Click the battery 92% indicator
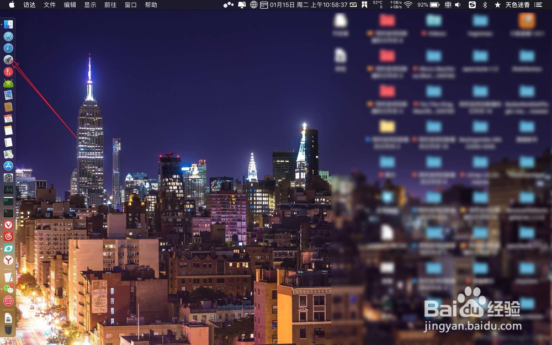 point(428,4)
